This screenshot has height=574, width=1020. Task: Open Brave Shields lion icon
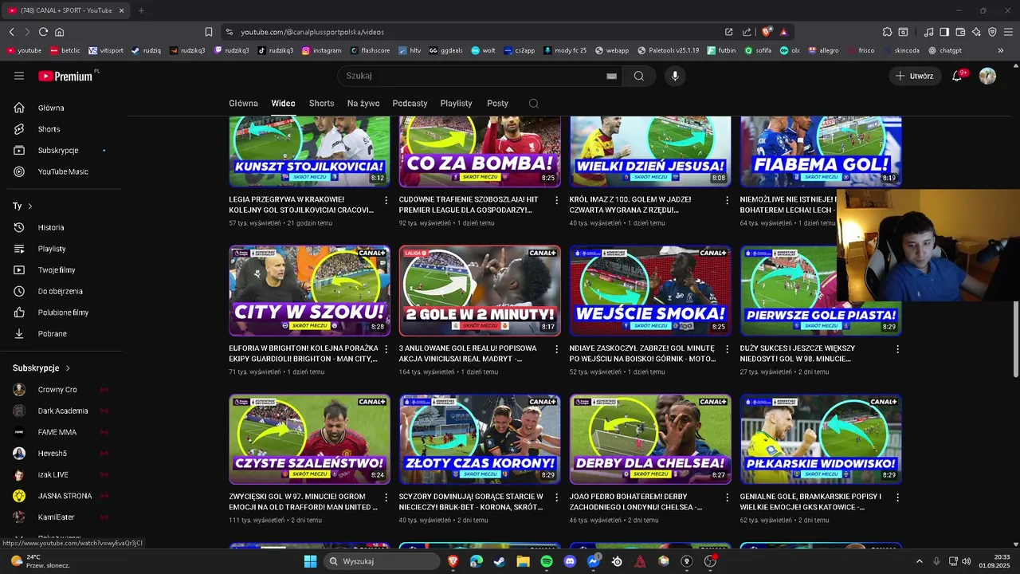tap(767, 32)
